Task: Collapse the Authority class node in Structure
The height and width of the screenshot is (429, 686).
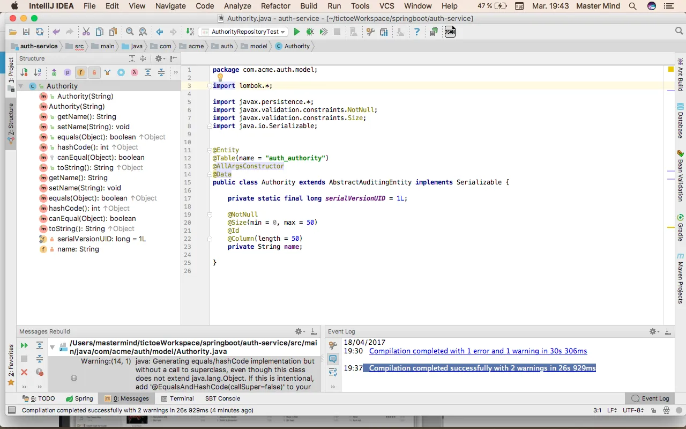Action: (21, 86)
